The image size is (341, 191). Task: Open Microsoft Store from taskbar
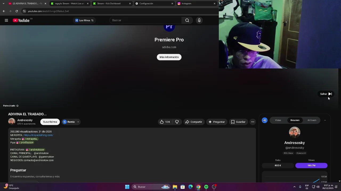[183, 187]
